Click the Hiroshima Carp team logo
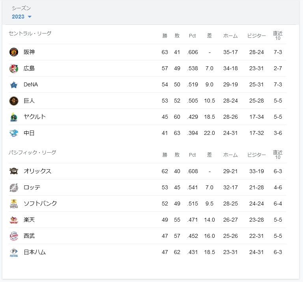The height and width of the screenshot is (282, 303). [14, 69]
